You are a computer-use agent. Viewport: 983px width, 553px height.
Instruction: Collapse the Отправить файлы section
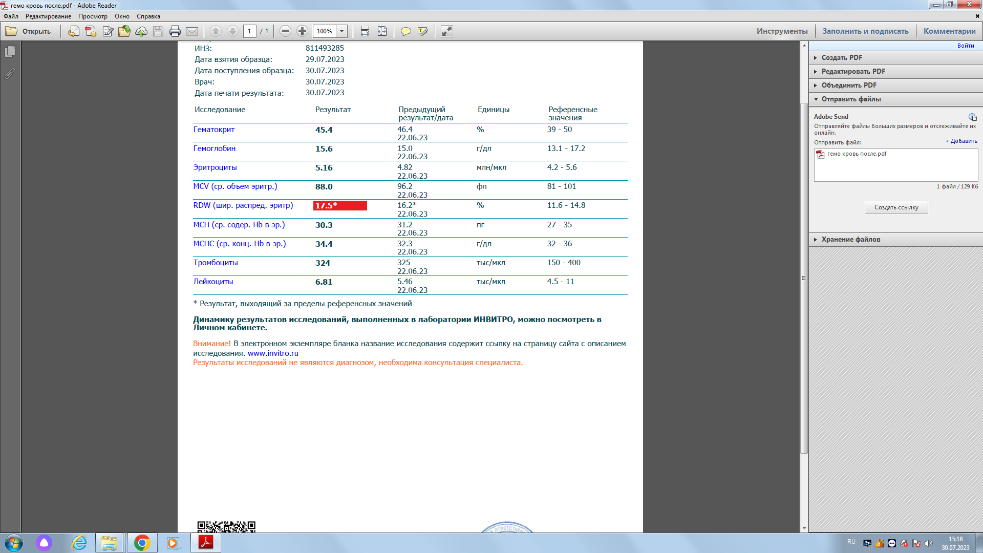895,99
